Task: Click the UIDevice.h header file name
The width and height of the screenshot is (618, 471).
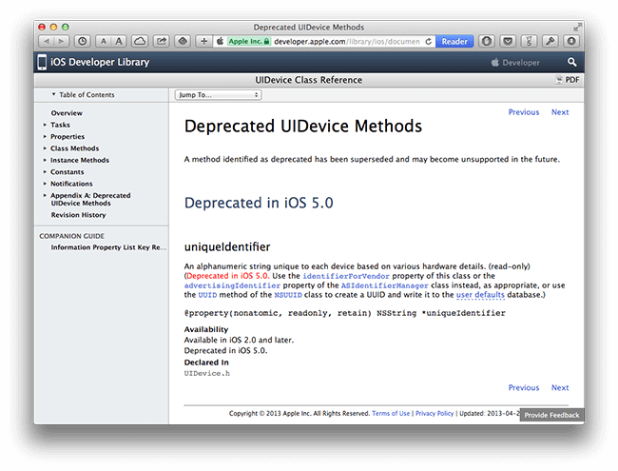Action: coord(207,373)
